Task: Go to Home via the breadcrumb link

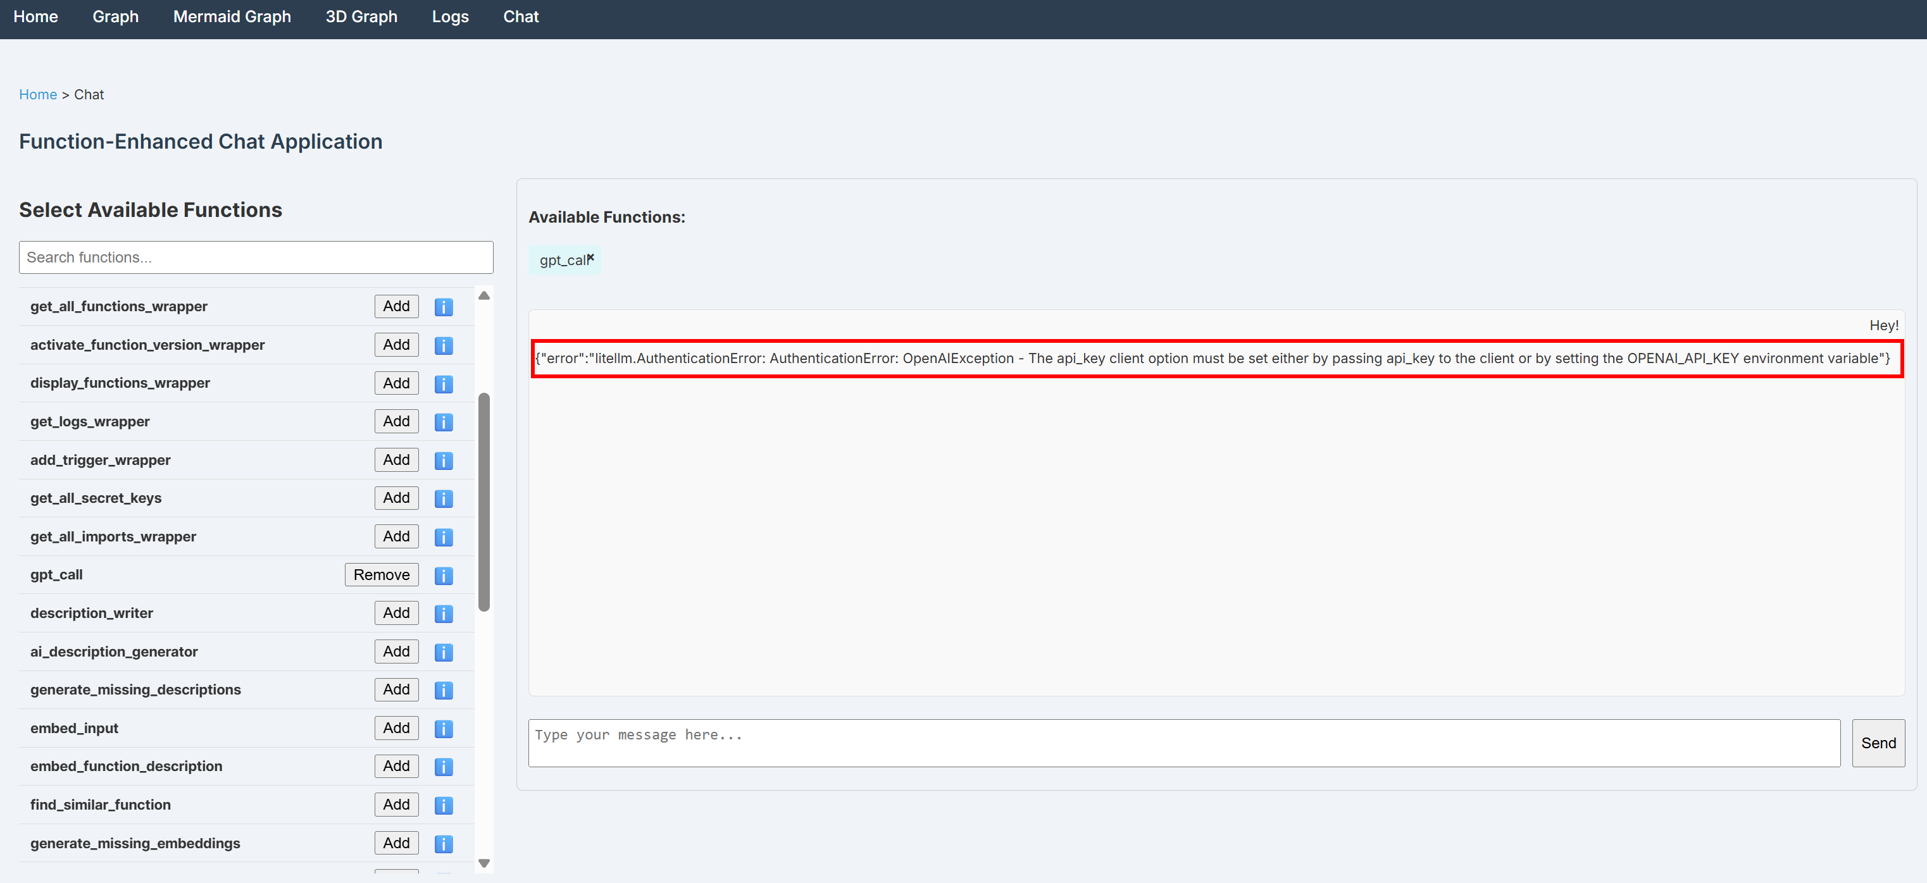Action: click(x=37, y=94)
